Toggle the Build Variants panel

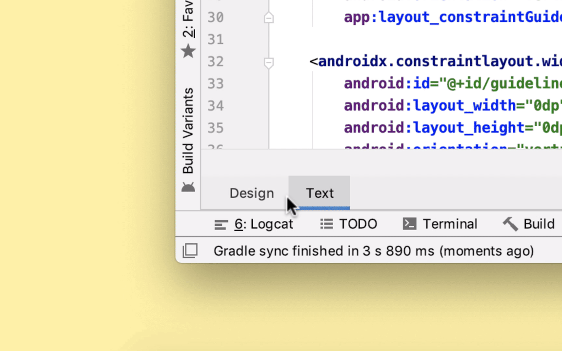188,129
